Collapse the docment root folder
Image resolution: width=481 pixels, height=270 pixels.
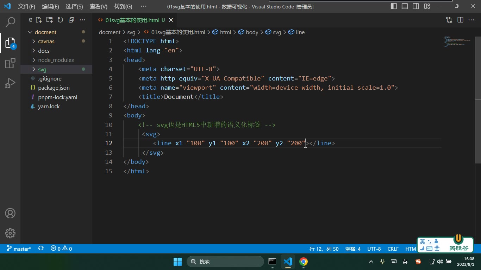56,32
